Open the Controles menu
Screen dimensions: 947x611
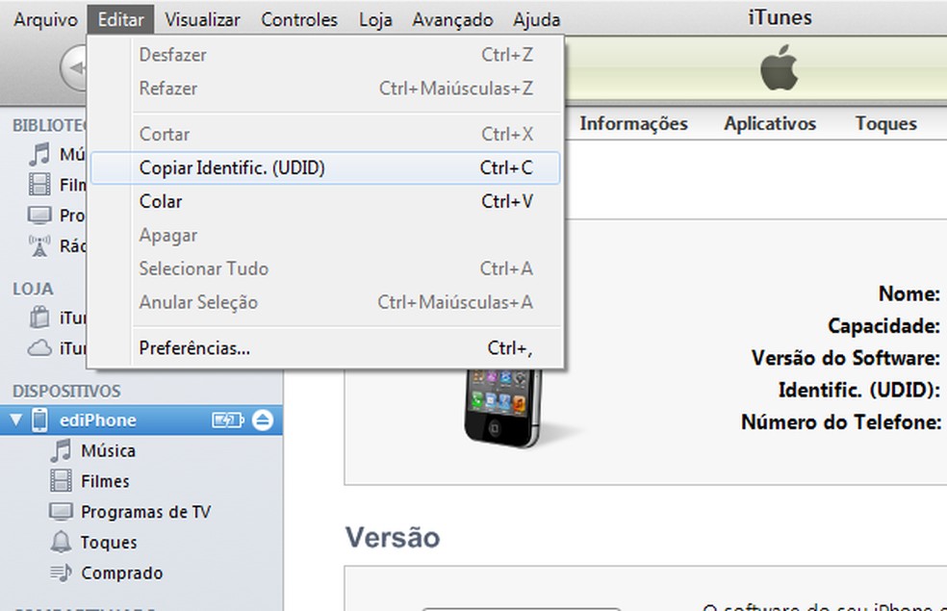coord(299,19)
